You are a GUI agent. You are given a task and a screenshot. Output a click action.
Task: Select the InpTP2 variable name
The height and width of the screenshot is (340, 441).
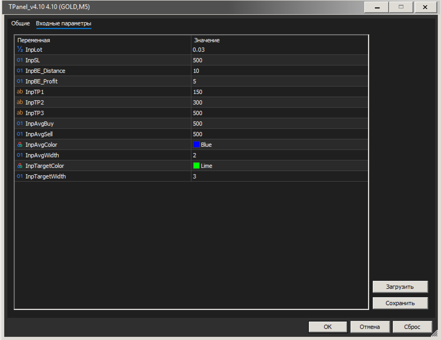(34, 102)
